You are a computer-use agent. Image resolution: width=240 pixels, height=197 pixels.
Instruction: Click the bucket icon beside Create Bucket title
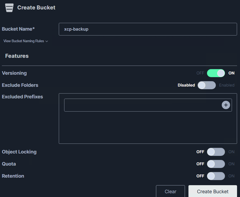click(9, 8)
